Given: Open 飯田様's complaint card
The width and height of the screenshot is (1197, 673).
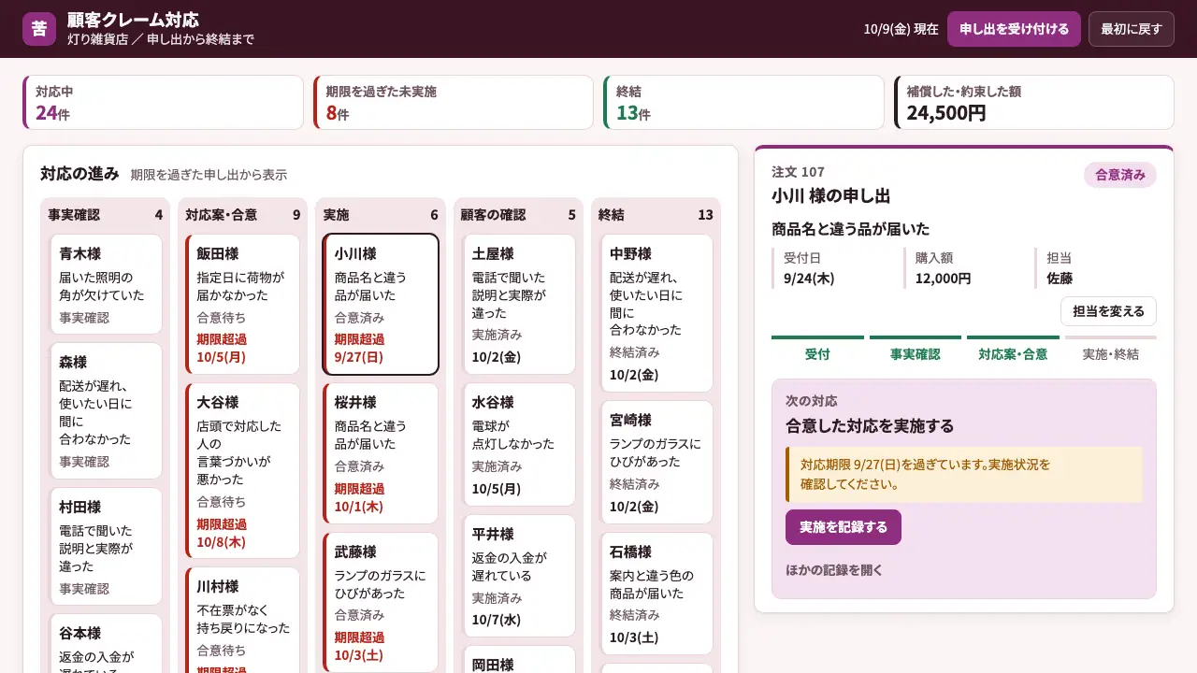Looking at the screenshot, I should (x=242, y=304).
